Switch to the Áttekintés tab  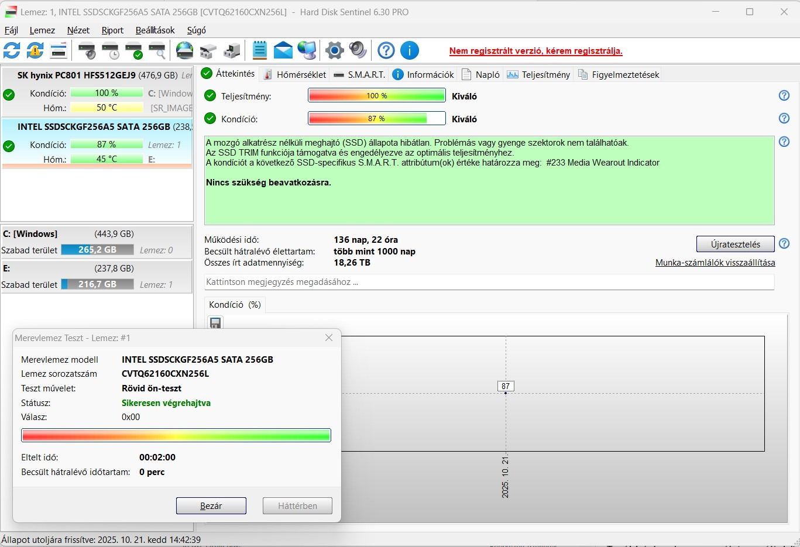pyautogui.click(x=228, y=74)
